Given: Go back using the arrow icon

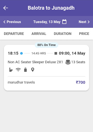Looking at the screenshot, I should point(6,8).
